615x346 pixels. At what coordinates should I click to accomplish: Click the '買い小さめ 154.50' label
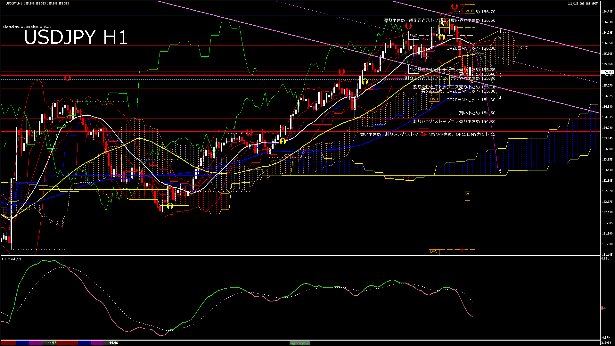[x=477, y=113]
